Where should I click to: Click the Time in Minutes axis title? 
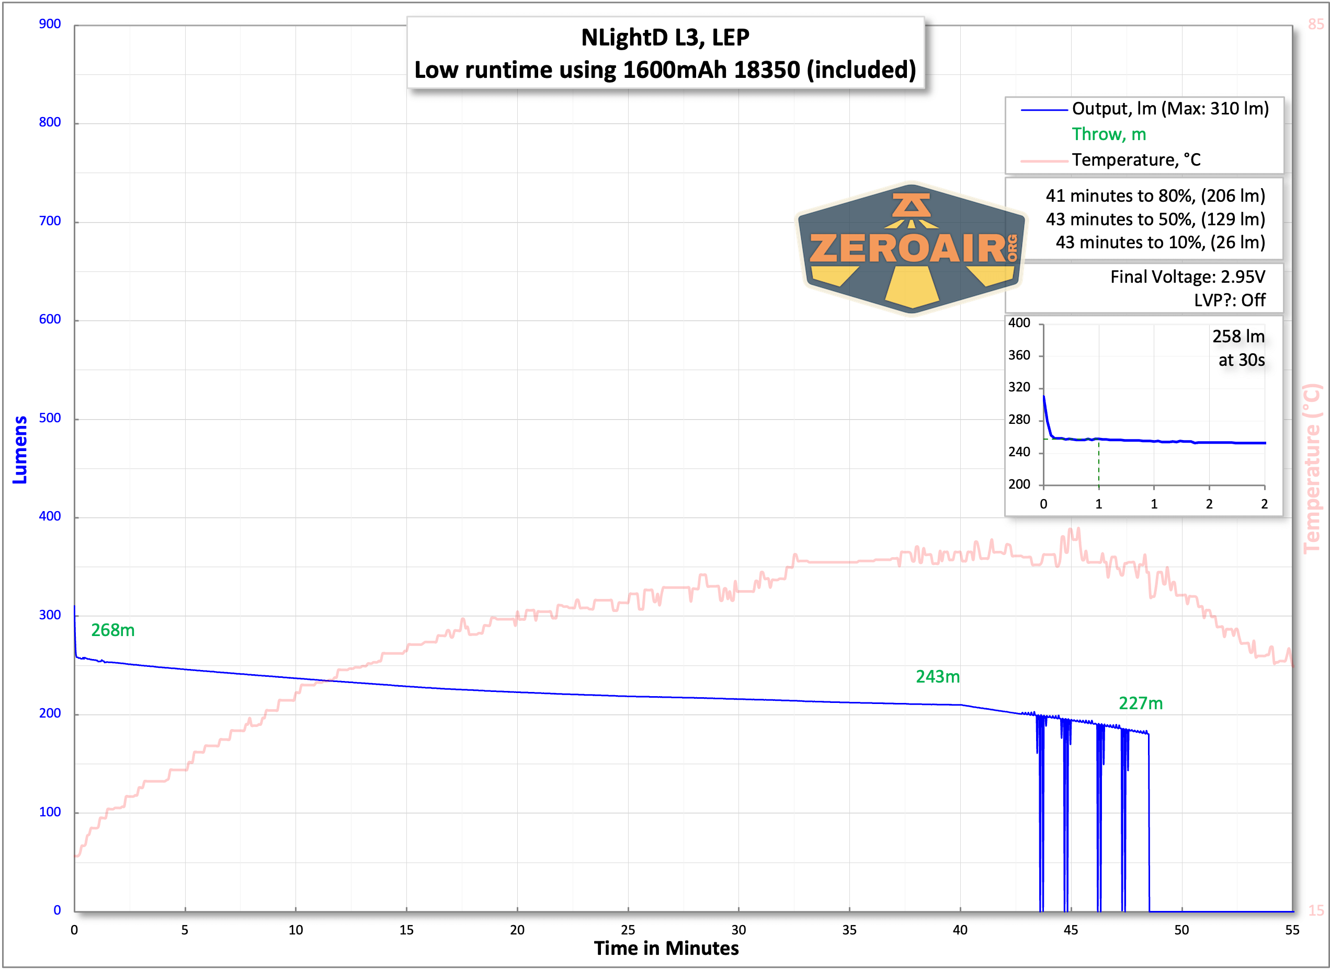666,948
